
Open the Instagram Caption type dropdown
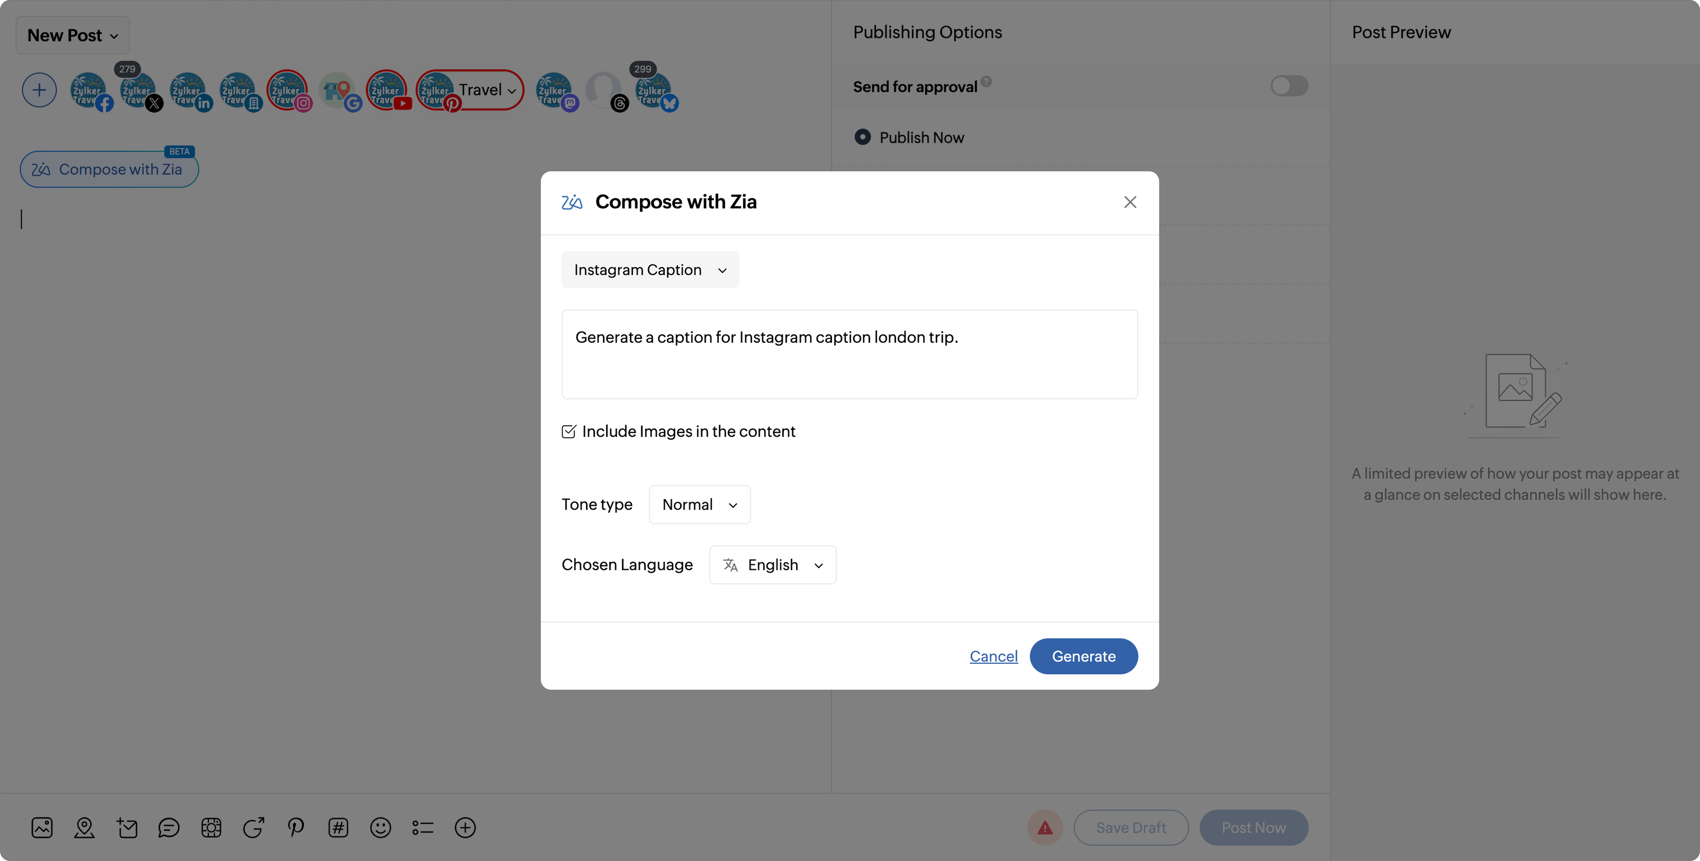(650, 270)
